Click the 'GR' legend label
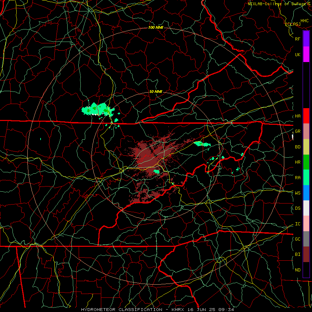The image size is (312, 312). click(x=297, y=131)
